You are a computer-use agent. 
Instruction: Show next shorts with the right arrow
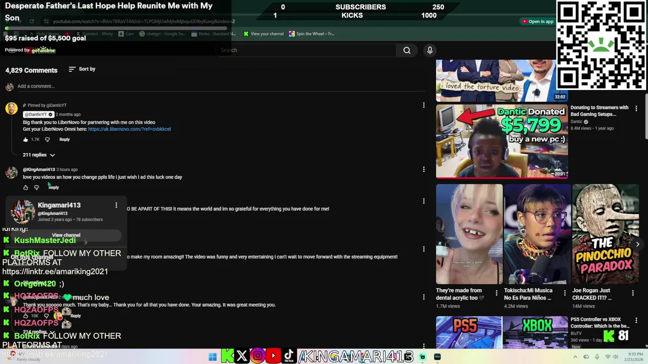click(637, 244)
